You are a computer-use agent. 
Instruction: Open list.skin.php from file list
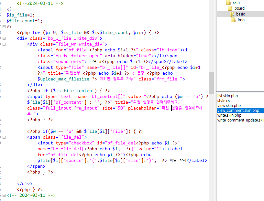[227, 96]
